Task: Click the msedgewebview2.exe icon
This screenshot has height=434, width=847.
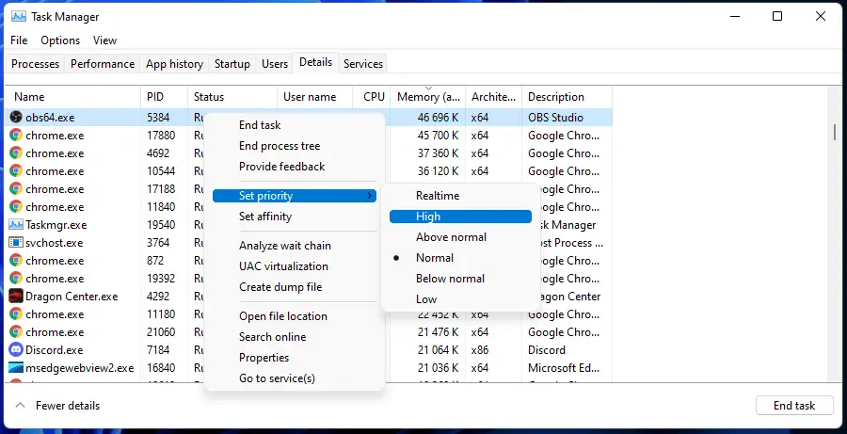Action: tap(16, 367)
